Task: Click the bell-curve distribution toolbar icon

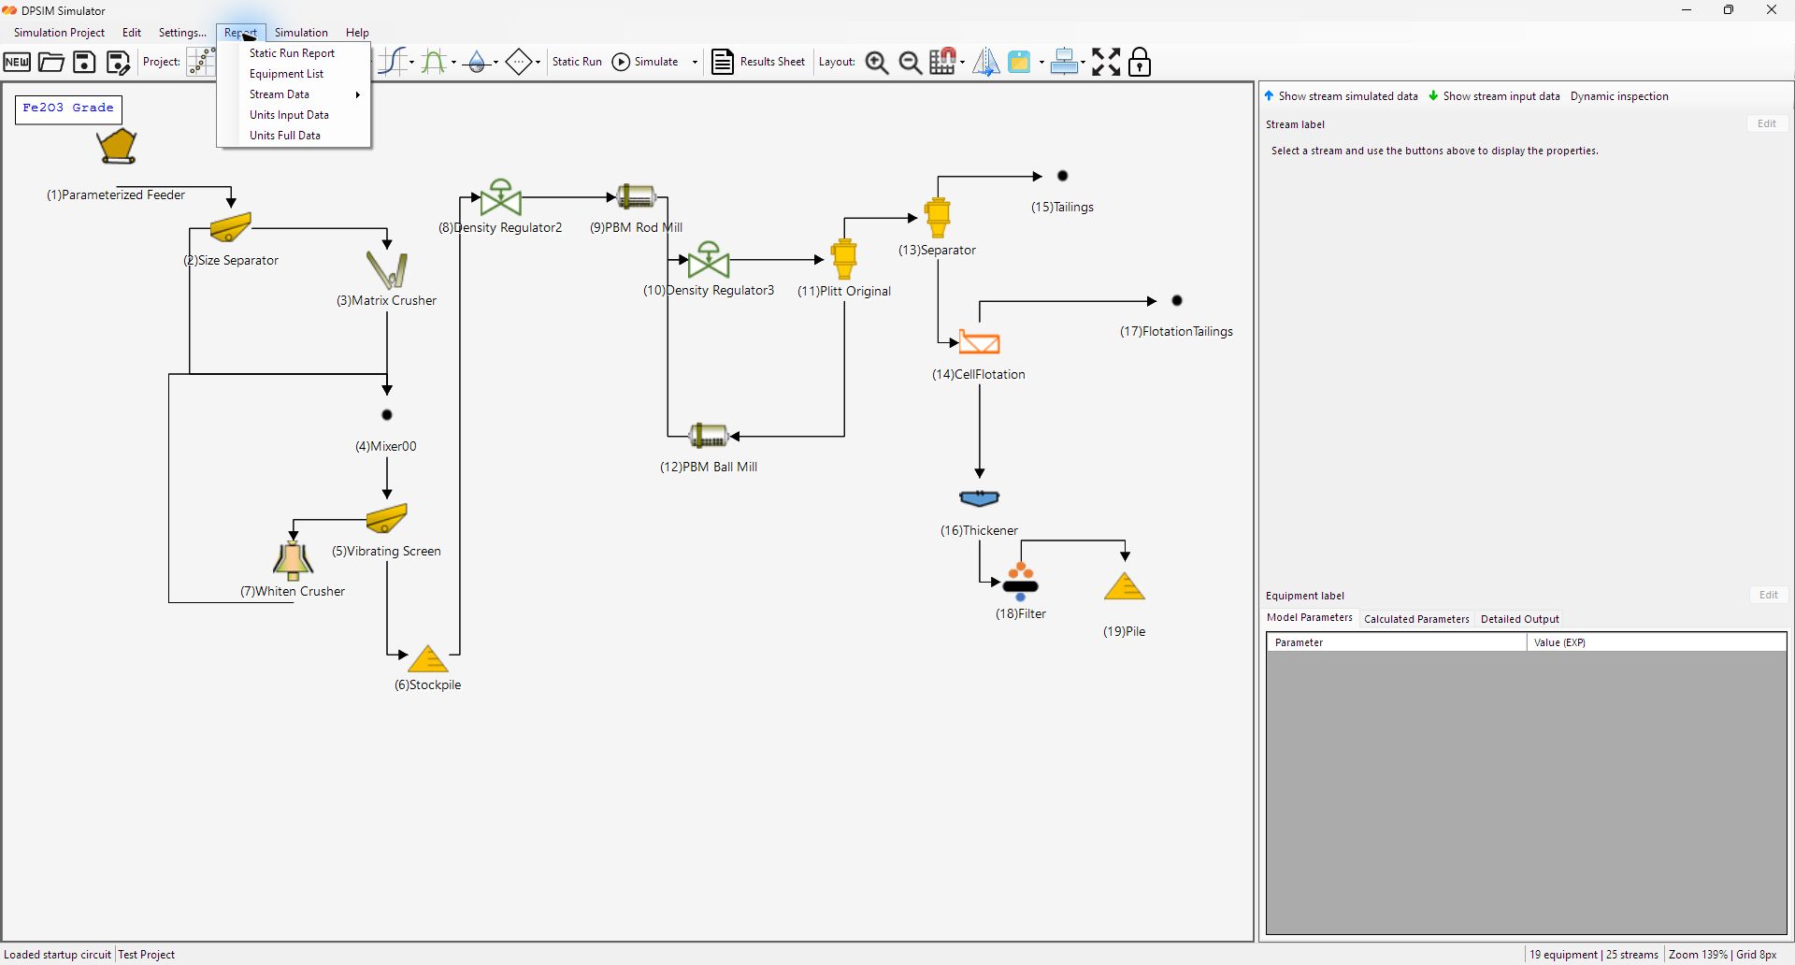Action: [434, 63]
